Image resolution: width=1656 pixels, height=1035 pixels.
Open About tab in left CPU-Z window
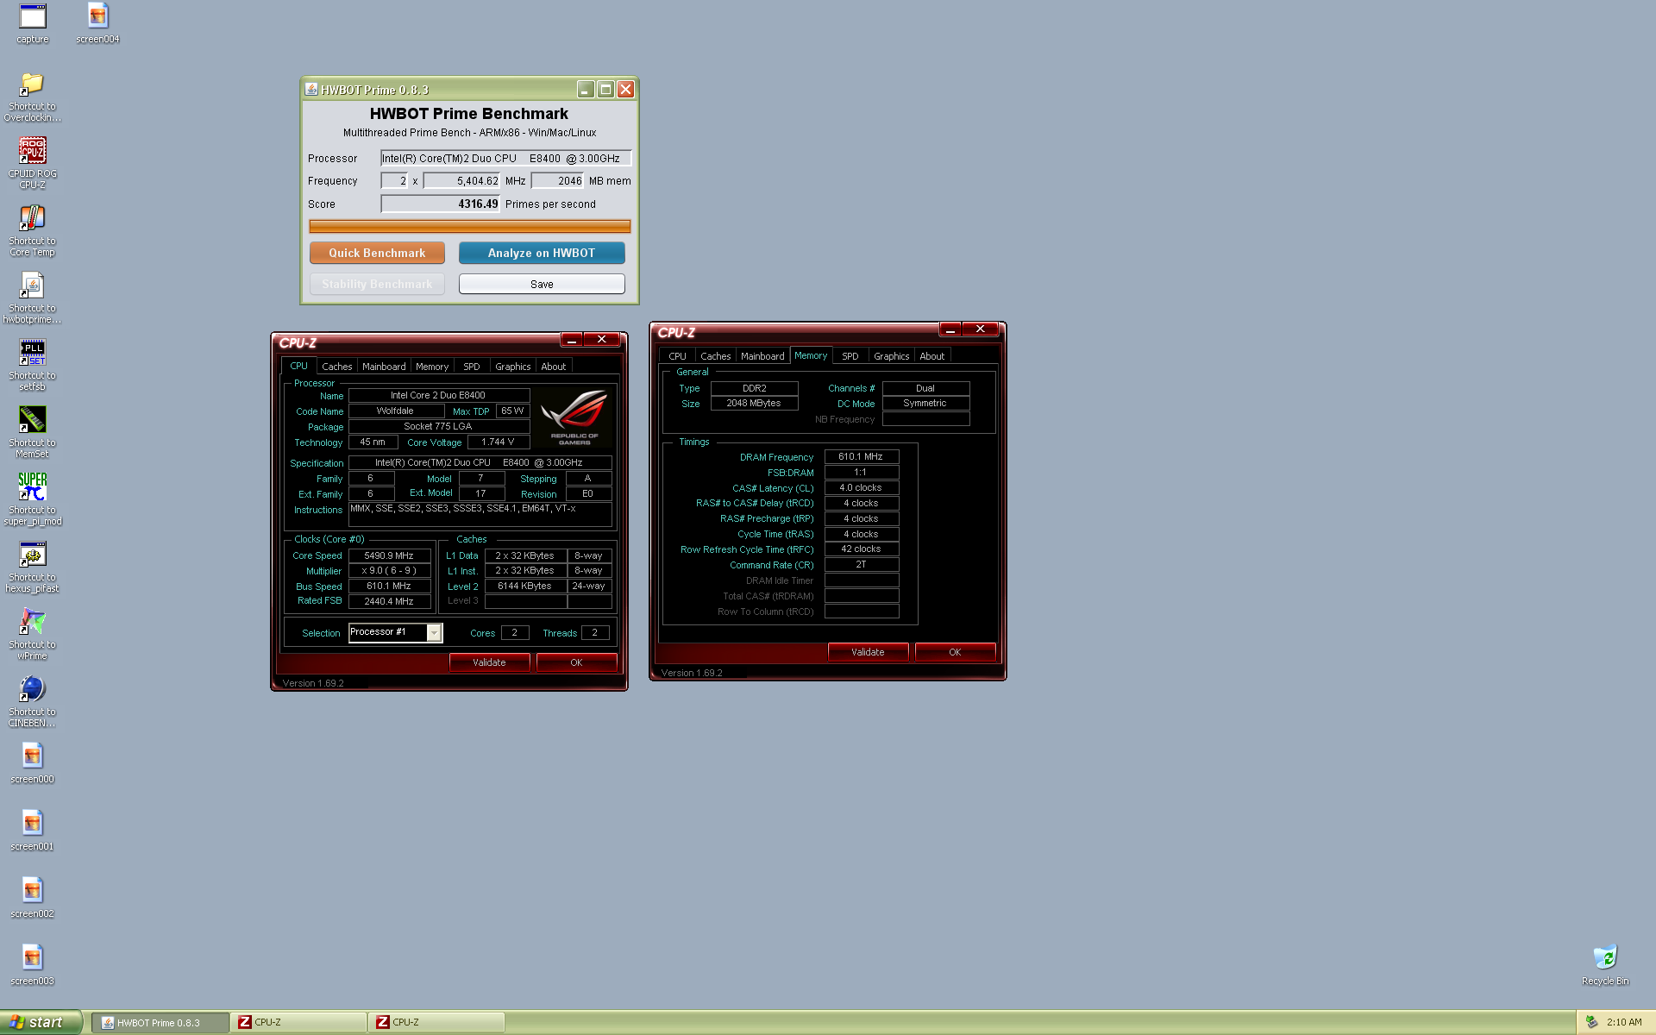[x=554, y=367]
